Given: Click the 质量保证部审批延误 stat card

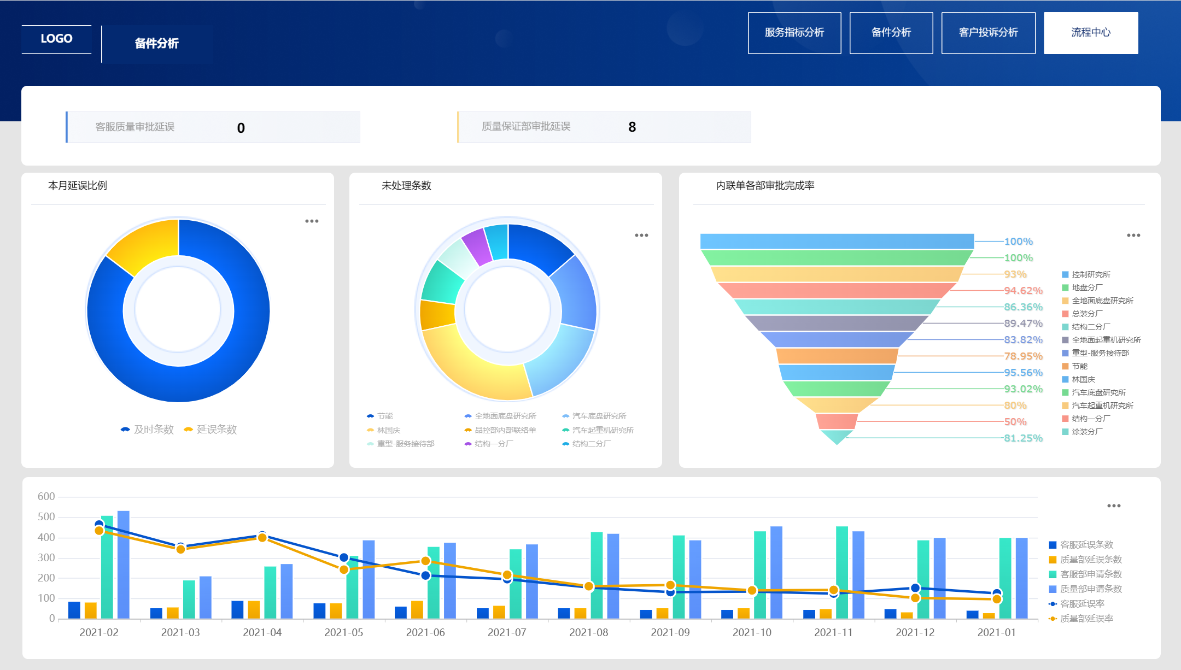Looking at the screenshot, I should tap(604, 127).
